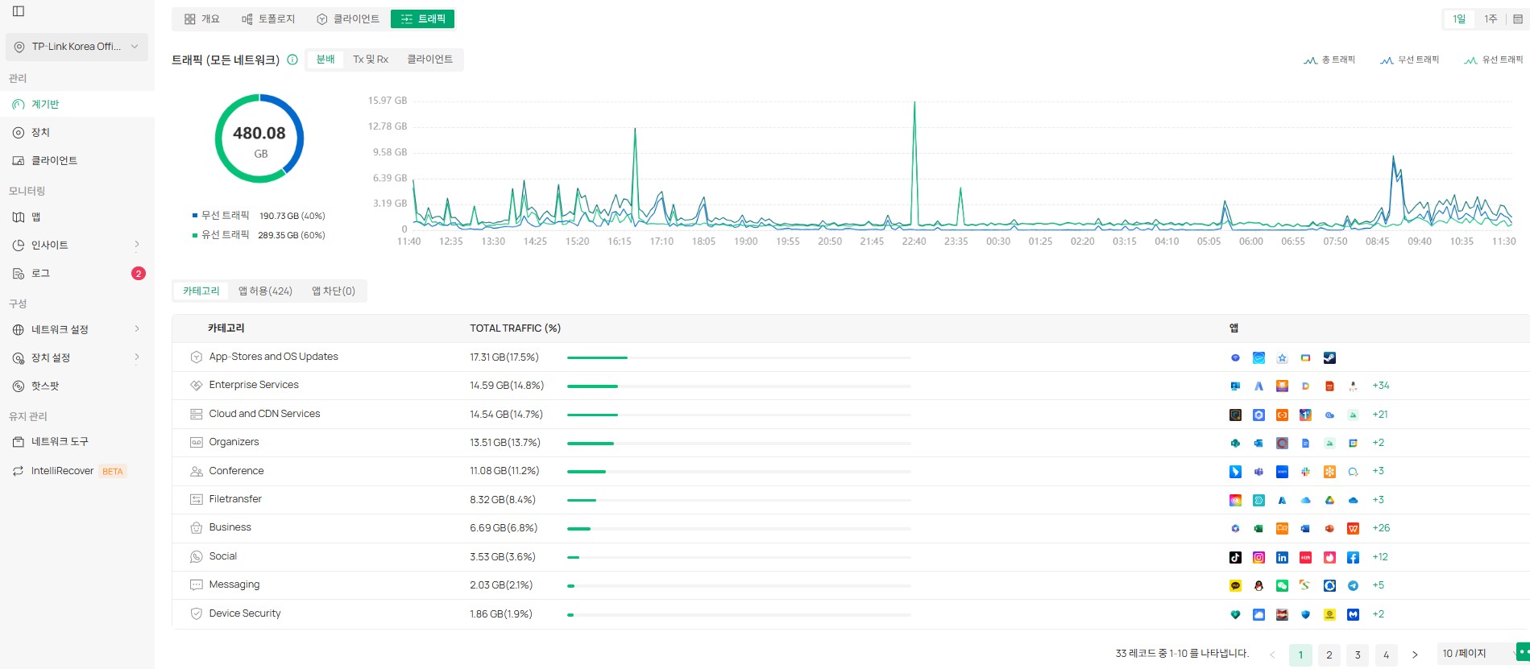Select the Tx and Rx tab
This screenshot has height=669, width=1530.
(371, 60)
